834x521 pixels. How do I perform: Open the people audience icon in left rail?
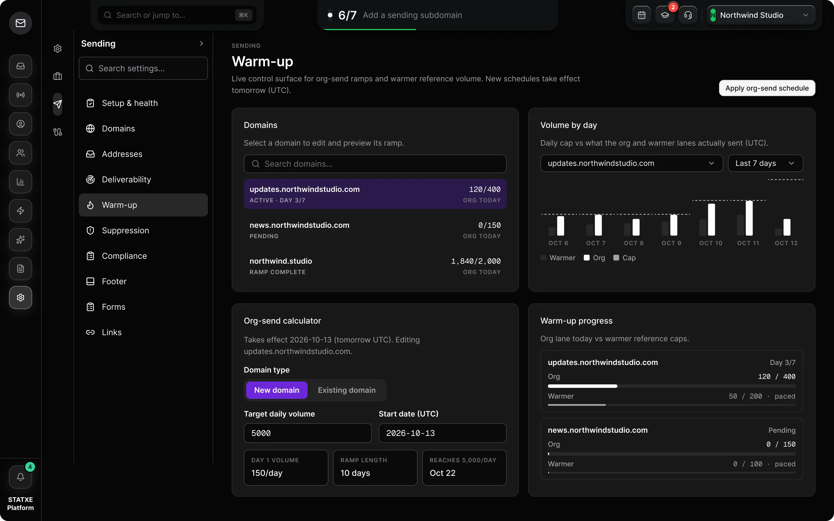pos(21,153)
